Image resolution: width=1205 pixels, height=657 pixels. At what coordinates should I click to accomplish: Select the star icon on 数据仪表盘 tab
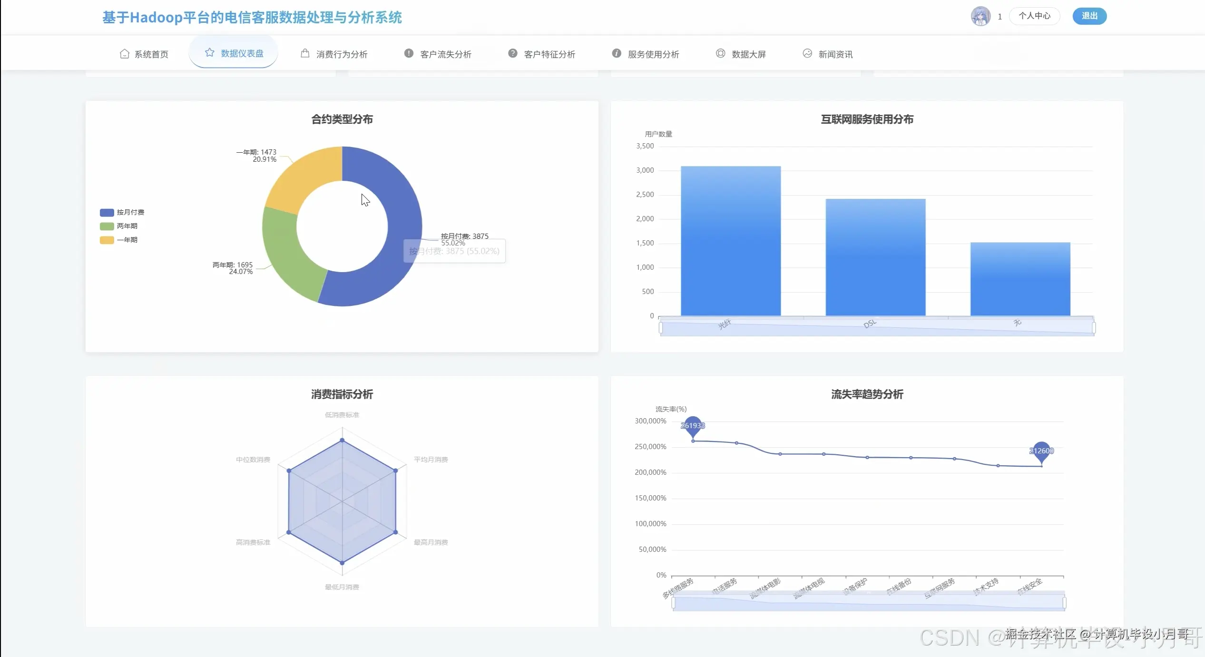(210, 53)
